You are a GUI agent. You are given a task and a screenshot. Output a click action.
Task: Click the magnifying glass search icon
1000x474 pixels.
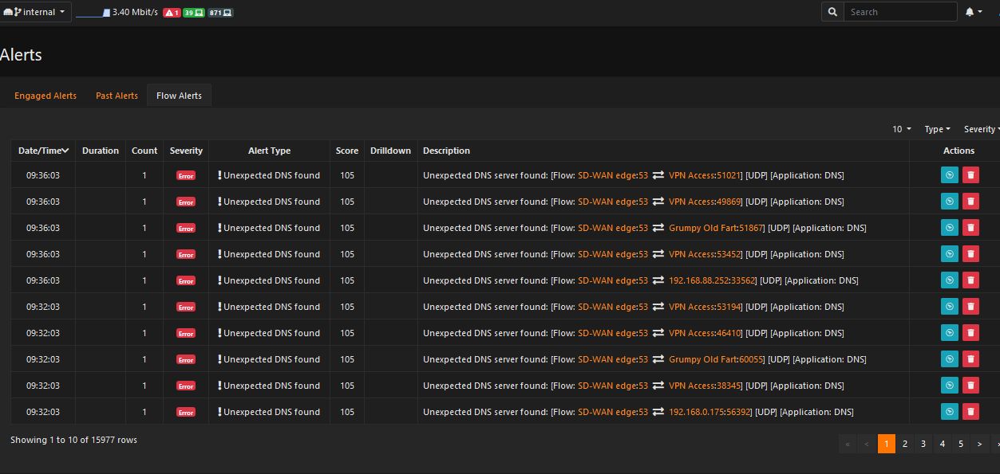pyautogui.click(x=832, y=12)
